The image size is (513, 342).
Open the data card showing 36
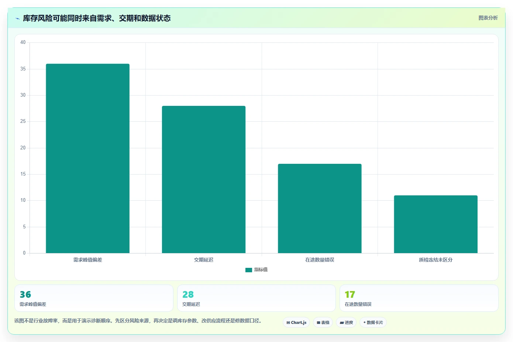click(x=94, y=298)
